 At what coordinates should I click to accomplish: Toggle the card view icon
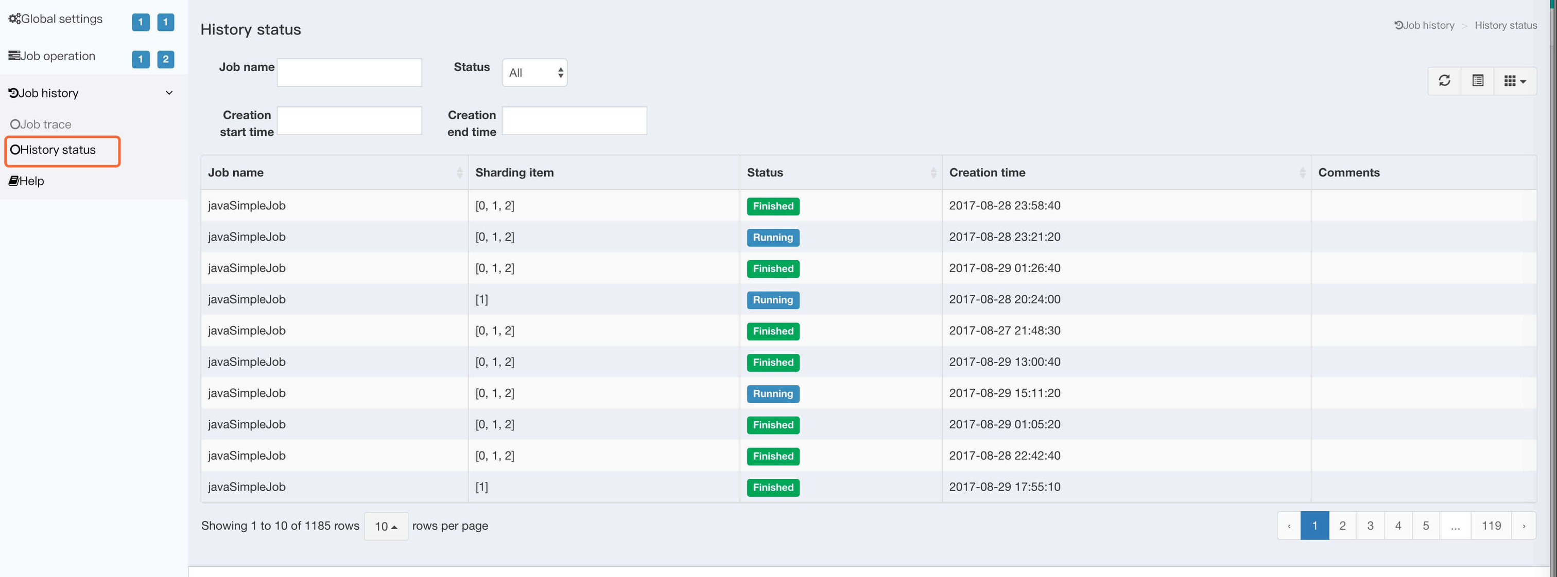tap(1477, 81)
